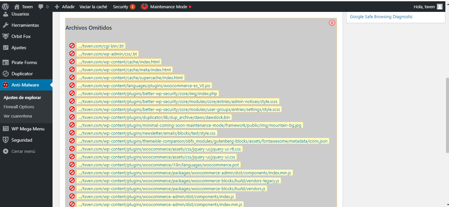Open Vaciar la caché in admin bar
The height and width of the screenshot is (207, 449).
coord(93,7)
